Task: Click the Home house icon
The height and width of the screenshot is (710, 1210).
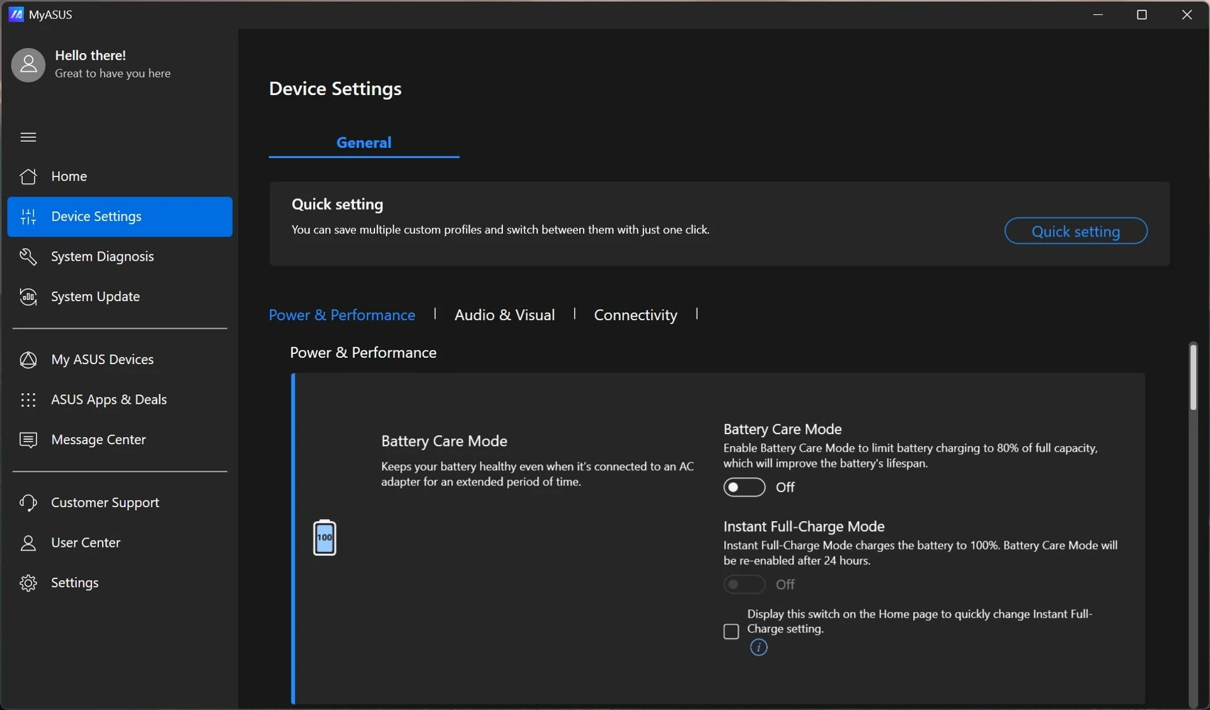Action: tap(28, 176)
